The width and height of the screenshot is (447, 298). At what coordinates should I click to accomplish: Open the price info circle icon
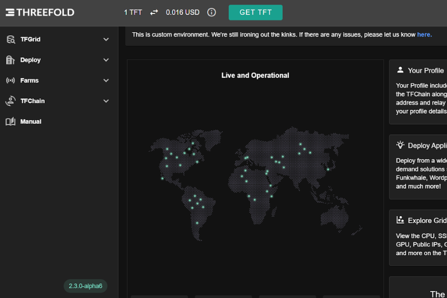pyautogui.click(x=212, y=12)
